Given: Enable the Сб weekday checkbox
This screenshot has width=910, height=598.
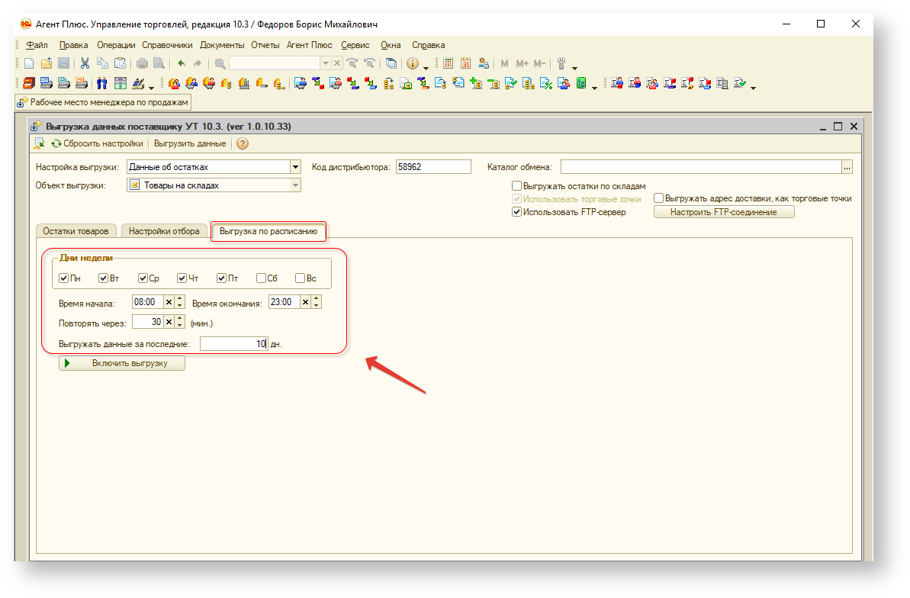Looking at the screenshot, I should tap(261, 278).
